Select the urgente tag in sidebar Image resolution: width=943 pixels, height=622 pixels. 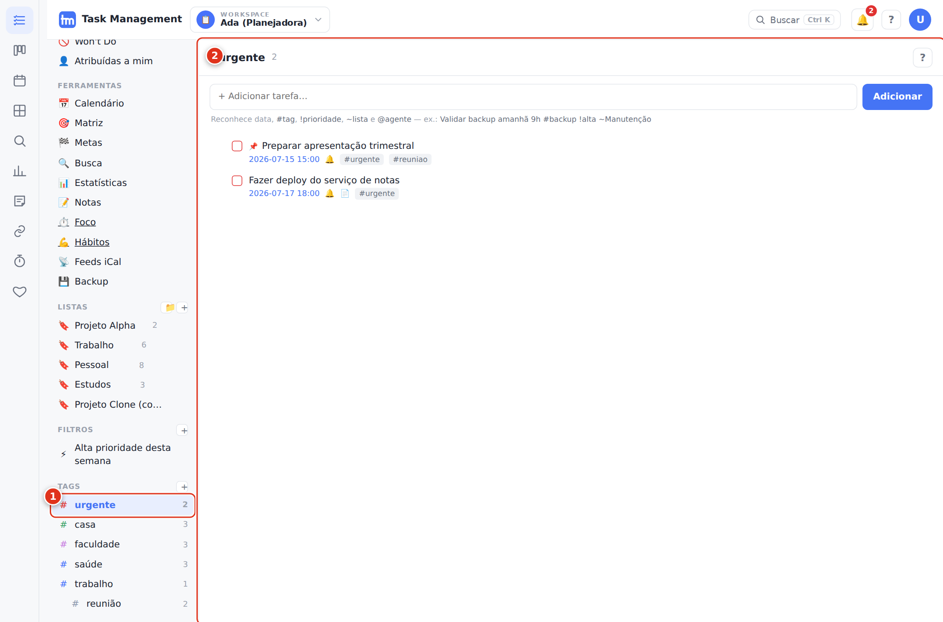coord(122,505)
